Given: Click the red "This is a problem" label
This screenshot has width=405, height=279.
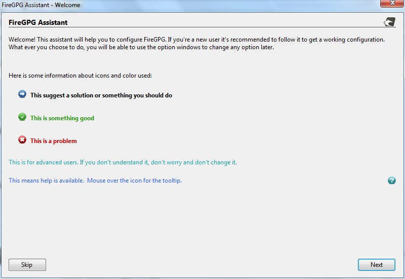Looking at the screenshot, I should (x=53, y=141).
